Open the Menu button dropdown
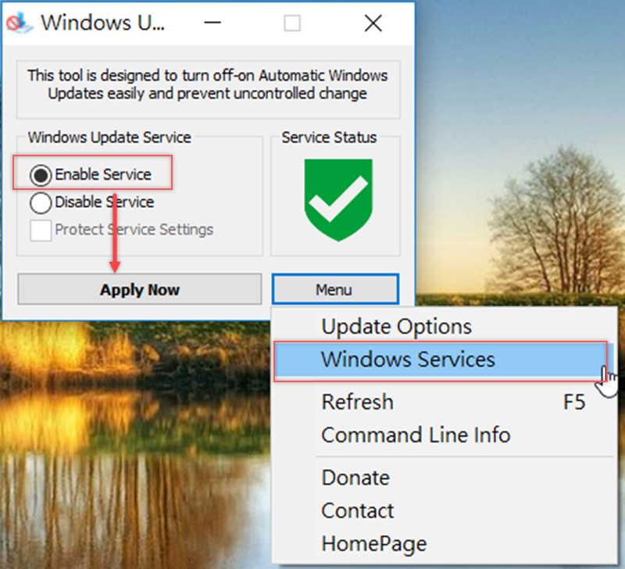This screenshot has width=625, height=569. (335, 289)
